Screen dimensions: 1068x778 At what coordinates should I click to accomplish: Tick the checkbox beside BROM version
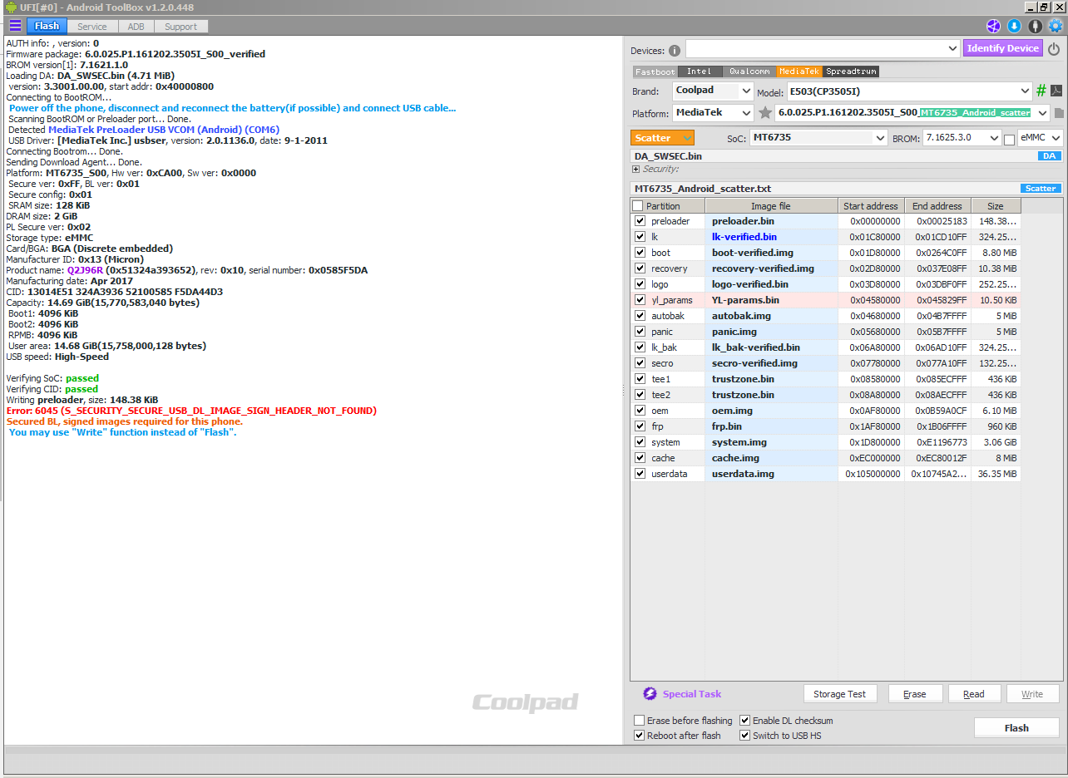click(x=1009, y=140)
